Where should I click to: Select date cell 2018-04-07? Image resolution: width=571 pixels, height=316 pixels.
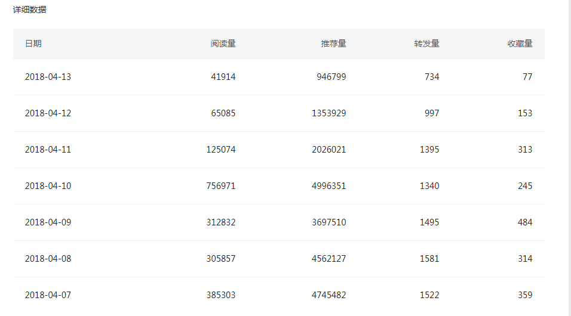pos(48,295)
